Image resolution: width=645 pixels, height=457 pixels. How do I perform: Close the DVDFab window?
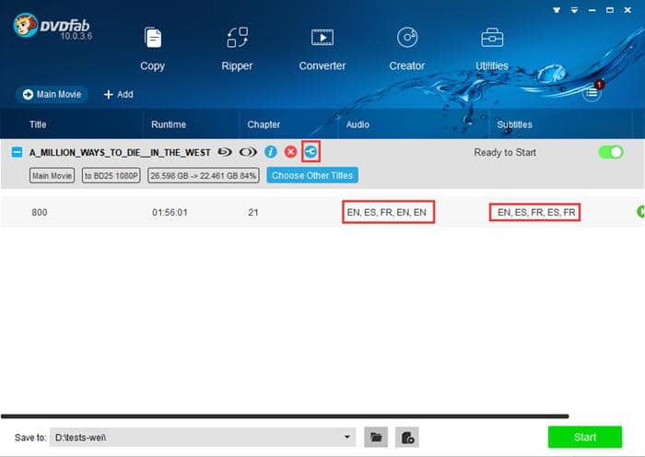627,10
